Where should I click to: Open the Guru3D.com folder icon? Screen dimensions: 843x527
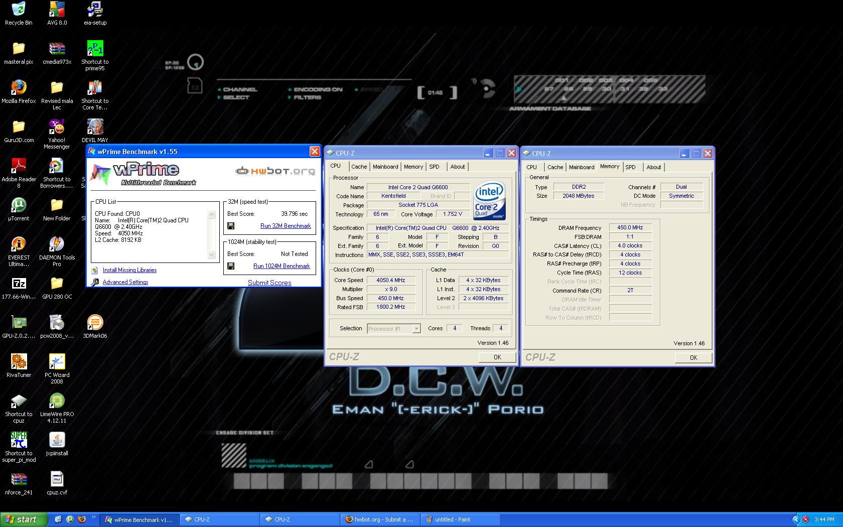tap(19, 127)
